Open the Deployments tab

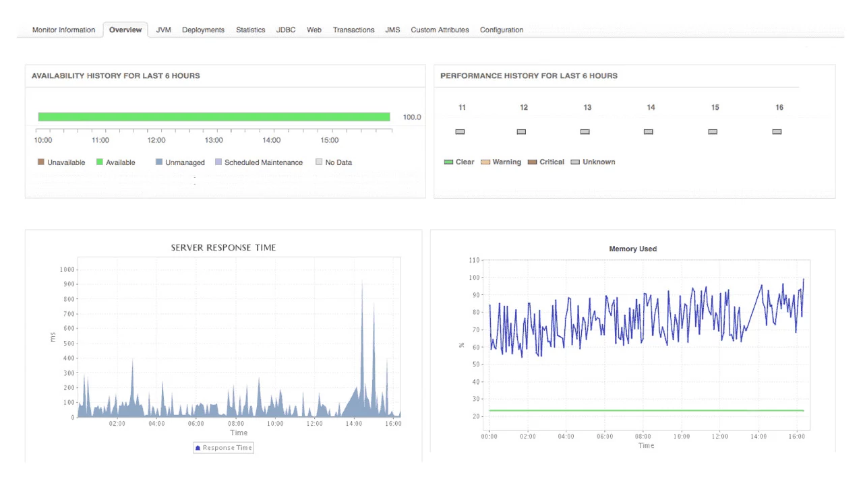(203, 30)
